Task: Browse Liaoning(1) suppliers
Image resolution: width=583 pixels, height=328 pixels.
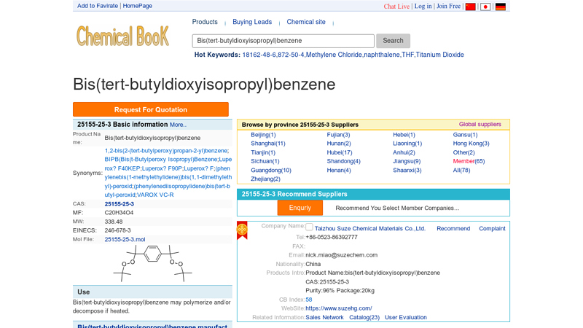Action: coord(407,144)
